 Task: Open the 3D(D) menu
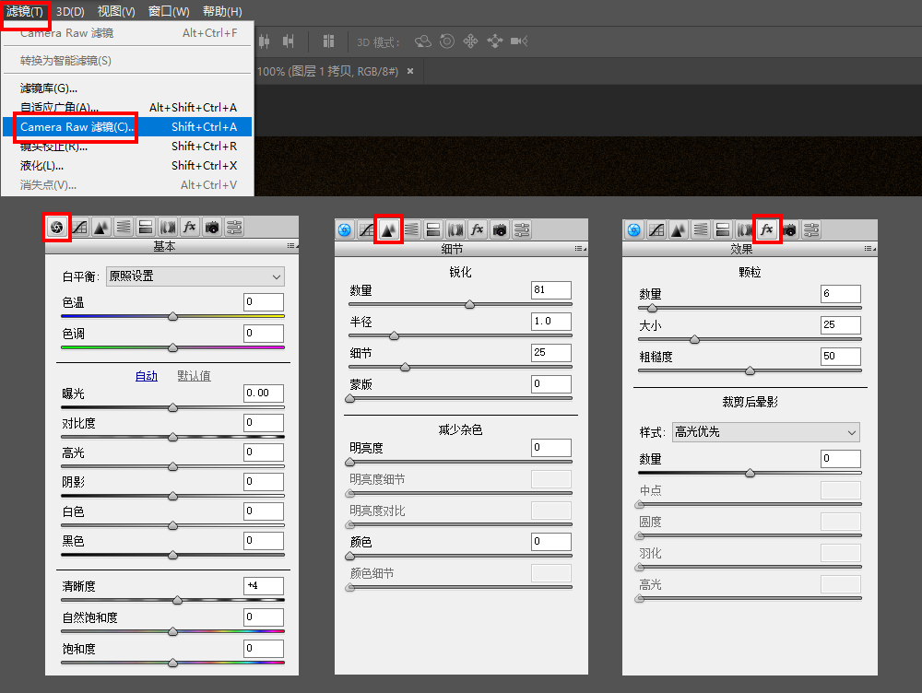point(71,11)
